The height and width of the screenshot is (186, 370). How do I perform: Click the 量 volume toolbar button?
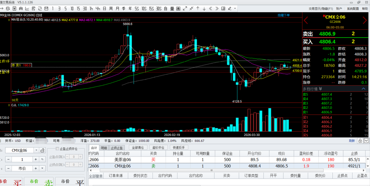click(172, 9)
